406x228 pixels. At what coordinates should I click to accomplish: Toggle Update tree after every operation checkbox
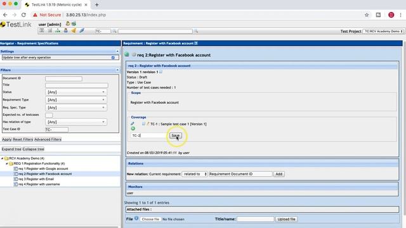point(113,58)
